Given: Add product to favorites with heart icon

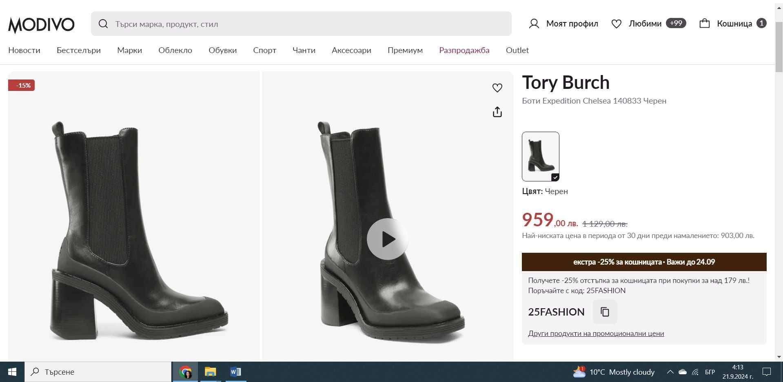Looking at the screenshot, I should [x=497, y=88].
